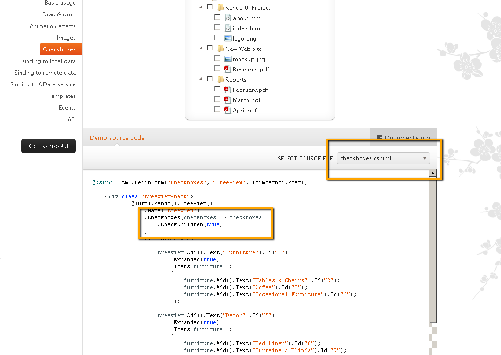Select the Reports folder label
Screen dimensions: 501x355
(x=236, y=80)
